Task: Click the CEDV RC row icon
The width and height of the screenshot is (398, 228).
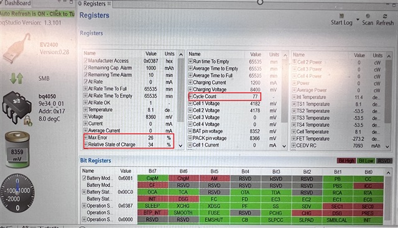Action: coord(294,145)
